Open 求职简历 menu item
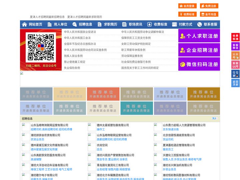 (111, 24)
